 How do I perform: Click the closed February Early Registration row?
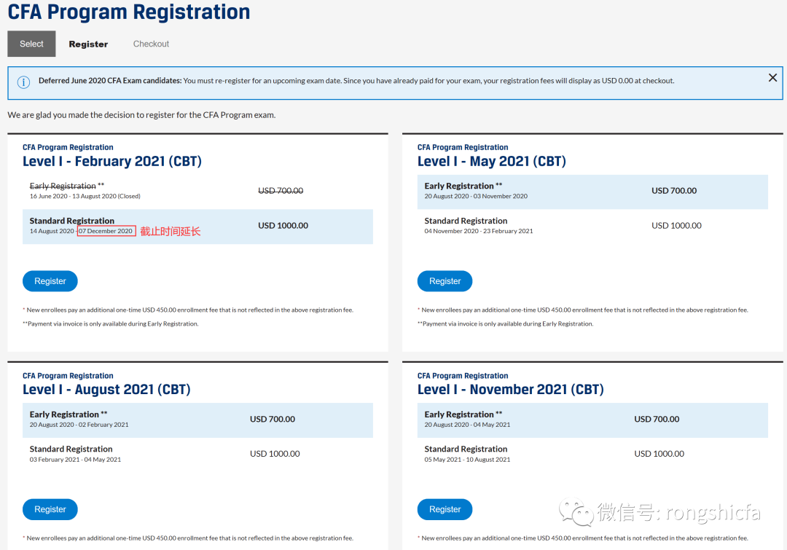(197, 191)
